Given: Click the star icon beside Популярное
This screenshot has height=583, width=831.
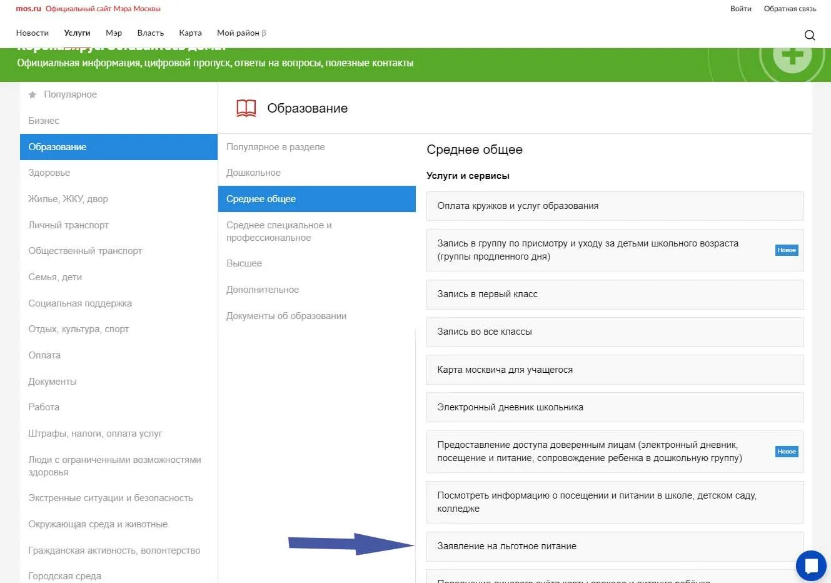Looking at the screenshot, I should 33,94.
